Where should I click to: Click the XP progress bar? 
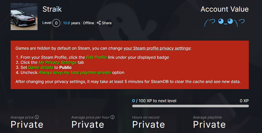pos(191,106)
